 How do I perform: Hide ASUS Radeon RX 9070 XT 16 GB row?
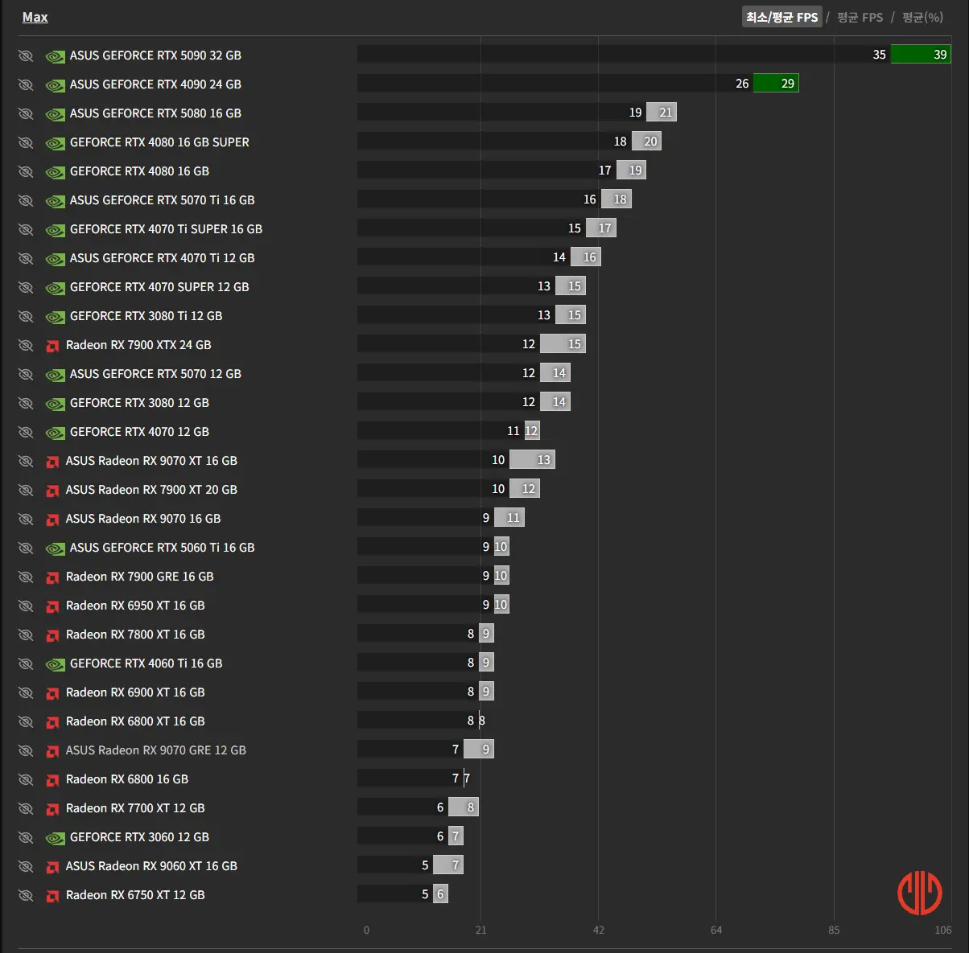pyautogui.click(x=26, y=461)
